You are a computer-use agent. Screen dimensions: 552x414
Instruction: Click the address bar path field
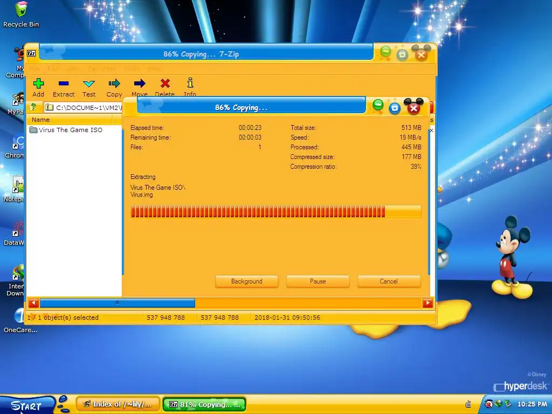tap(82, 107)
